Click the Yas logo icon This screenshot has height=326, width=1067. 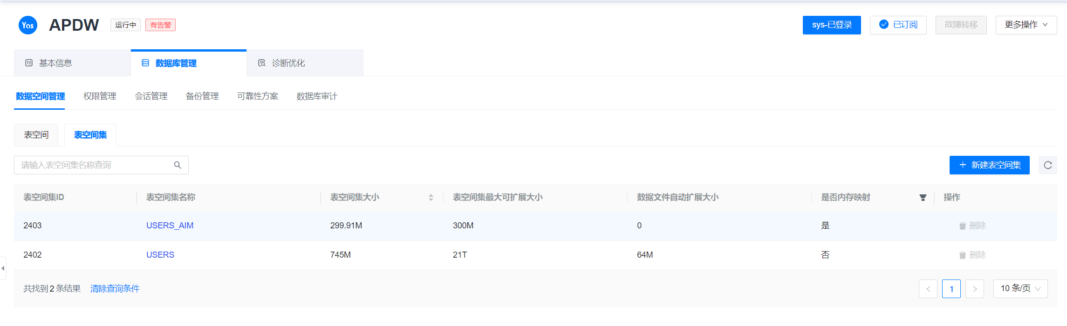point(27,25)
